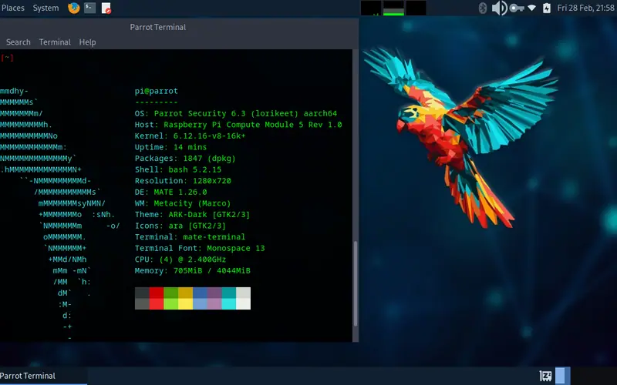Open the terminal launcher in top panel
Screen dimensions: 617x385
[89, 8]
